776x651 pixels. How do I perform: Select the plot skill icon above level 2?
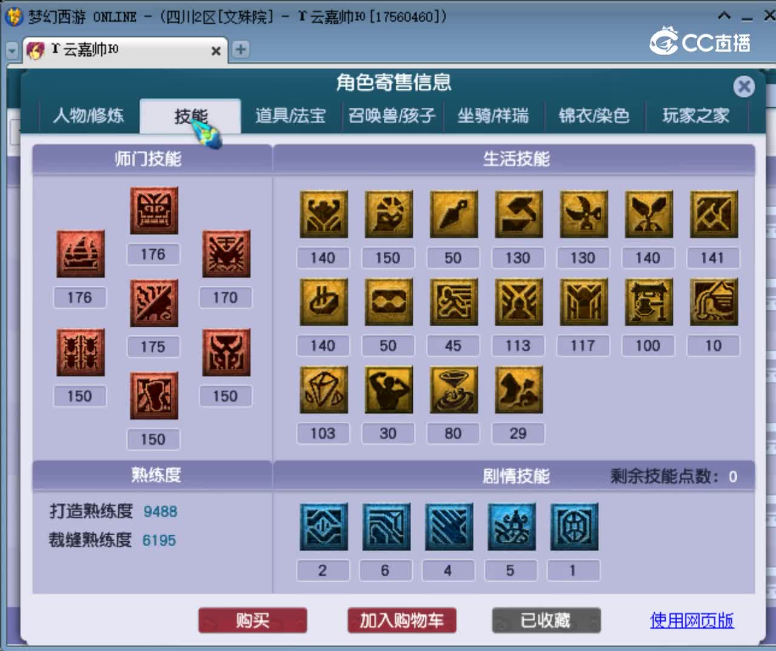coord(324,526)
